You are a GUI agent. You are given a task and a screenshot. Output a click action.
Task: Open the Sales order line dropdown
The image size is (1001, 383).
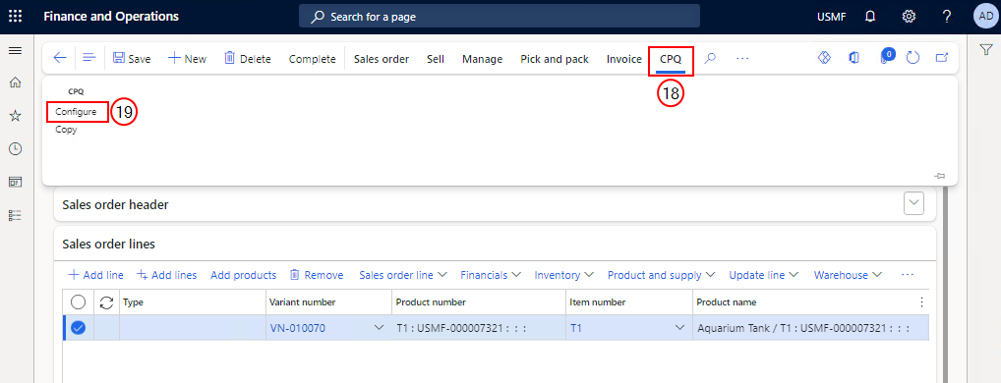tap(403, 275)
